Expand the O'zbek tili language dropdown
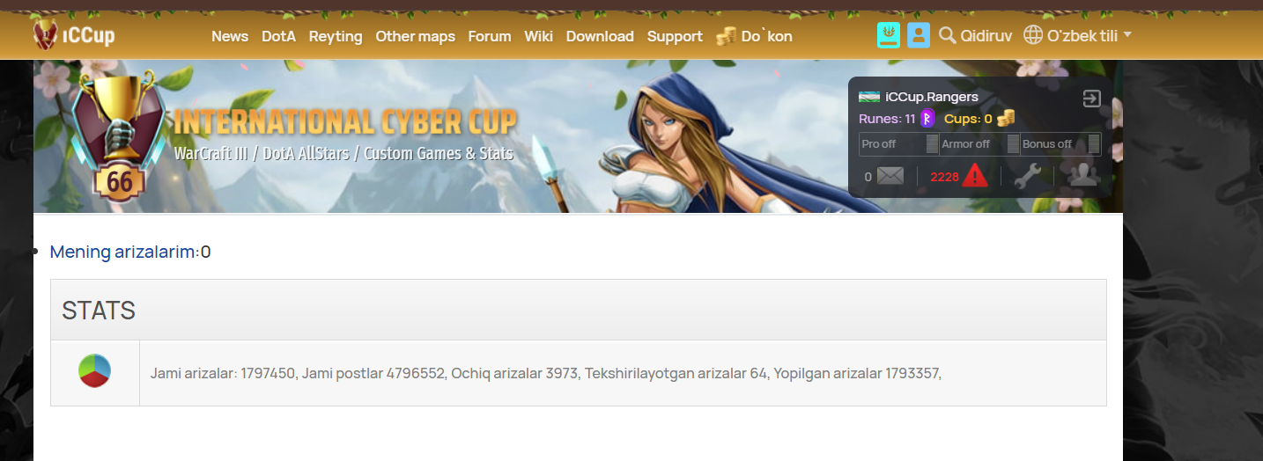 click(x=1089, y=36)
